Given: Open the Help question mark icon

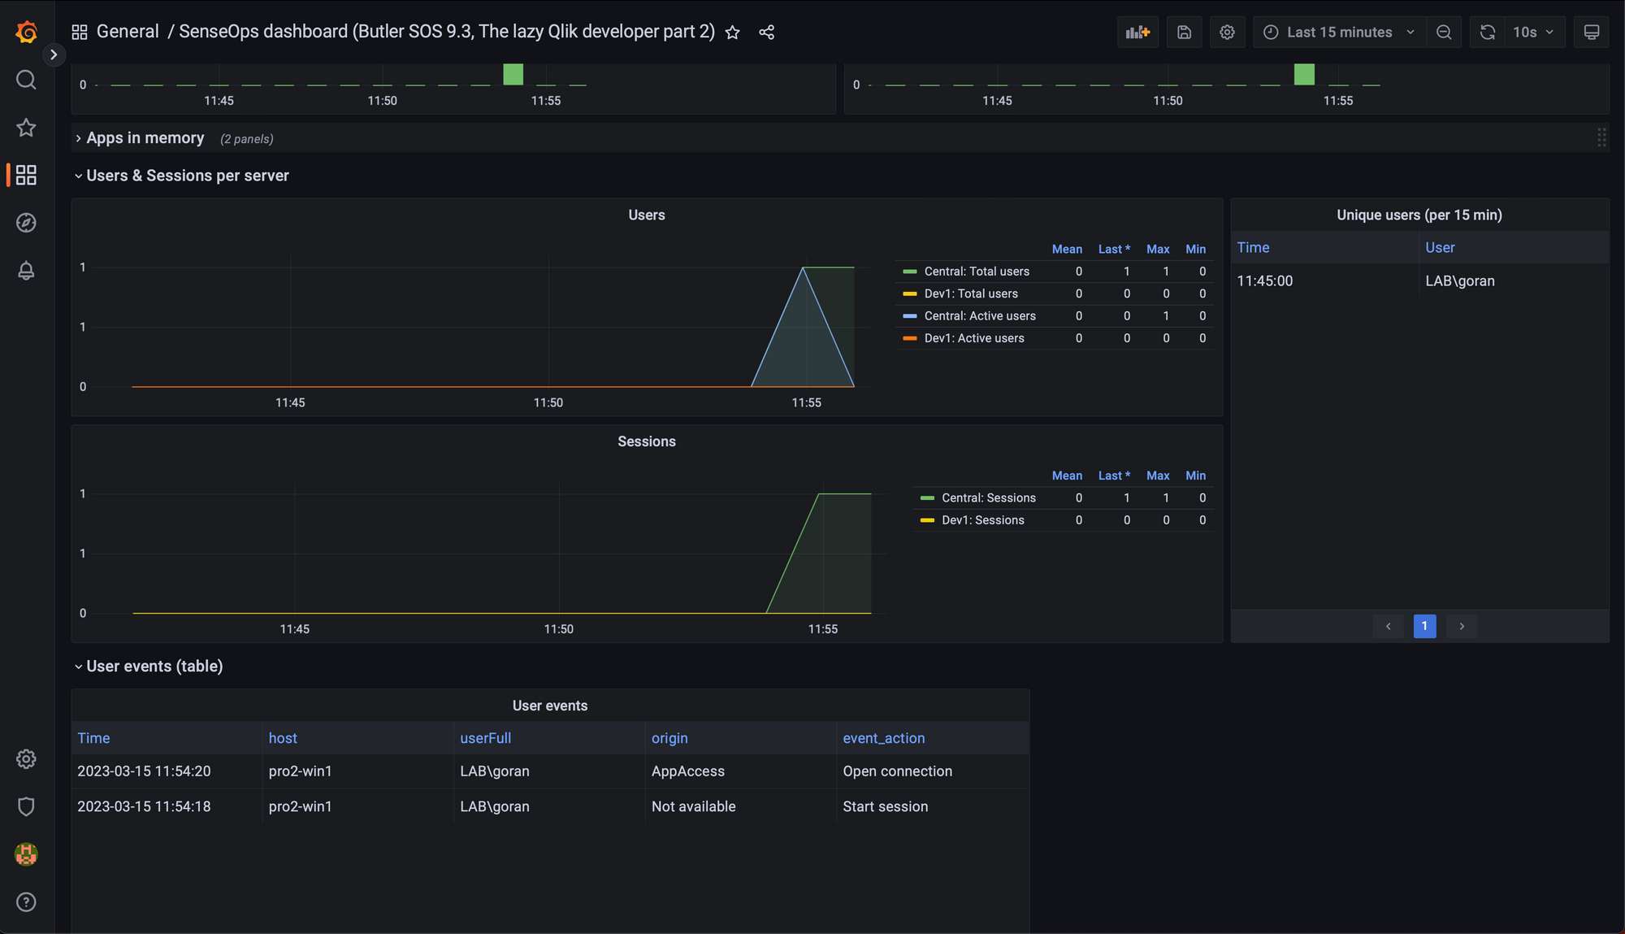Looking at the screenshot, I should coord(26,902).
